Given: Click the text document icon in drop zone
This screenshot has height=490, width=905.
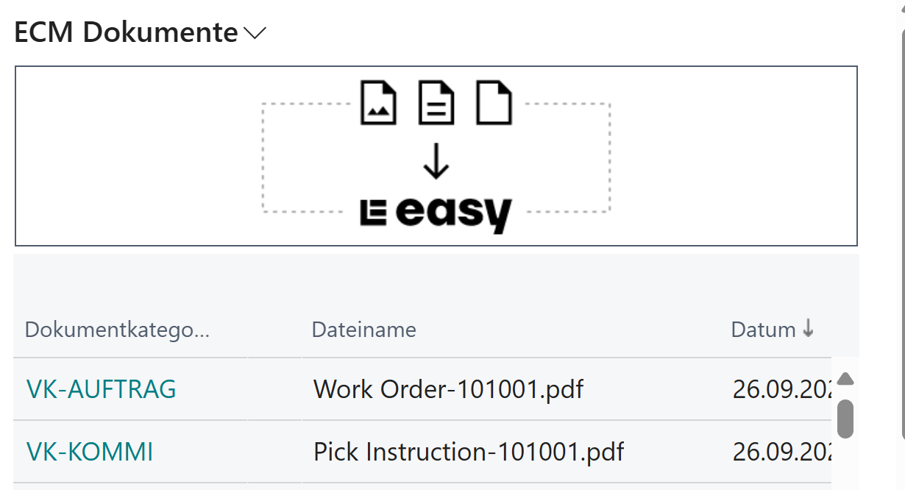Looking at the screenshot, I should coord(436,103).
